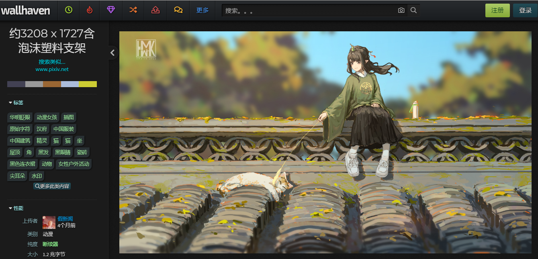538x259 pixels.
Task: Collapse the 标签 tags section
Action: [x=15, y=102]
